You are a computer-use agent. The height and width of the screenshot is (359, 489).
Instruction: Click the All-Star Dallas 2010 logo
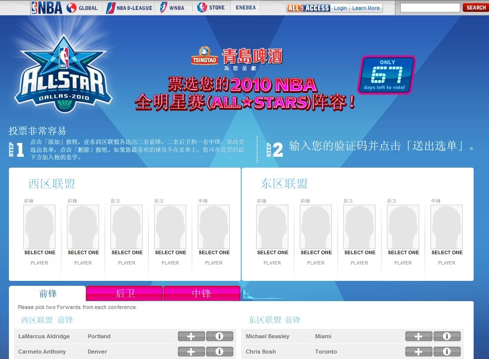(63, 74)
